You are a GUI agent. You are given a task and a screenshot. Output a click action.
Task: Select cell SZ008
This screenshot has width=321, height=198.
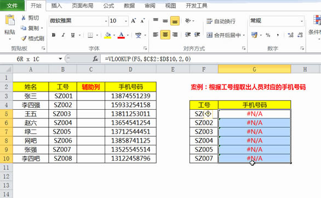click(63, 159)
